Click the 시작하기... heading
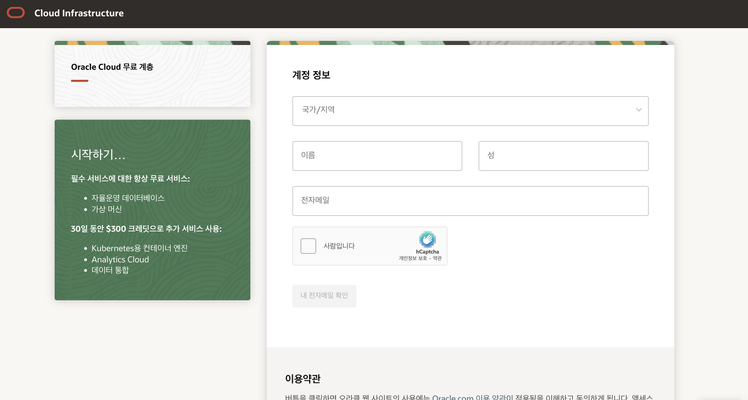Viewport: 748px width, 400px height. pos(98,155)
